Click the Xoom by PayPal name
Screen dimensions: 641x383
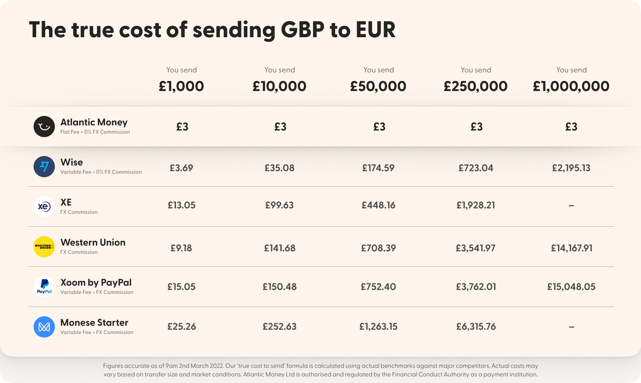(96, 283)
